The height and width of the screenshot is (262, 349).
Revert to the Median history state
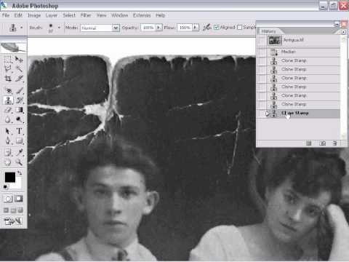coord(303,52)
